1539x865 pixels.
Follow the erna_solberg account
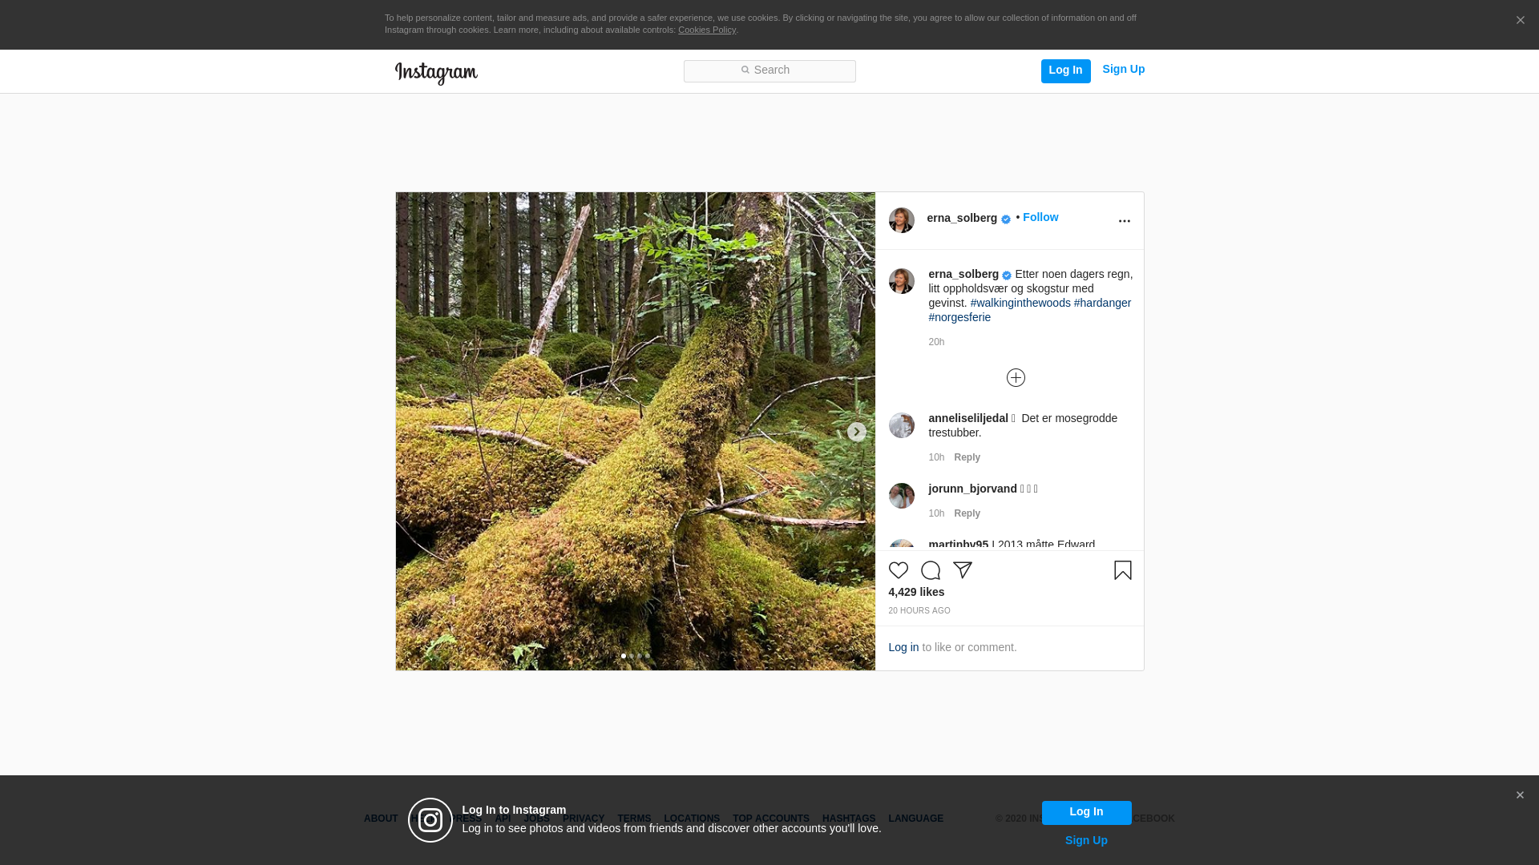(1040, 217)
